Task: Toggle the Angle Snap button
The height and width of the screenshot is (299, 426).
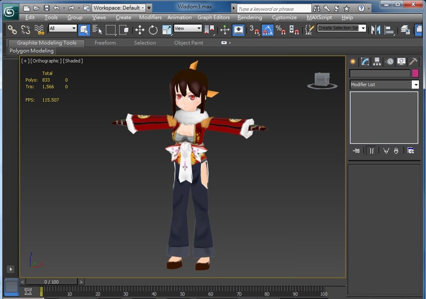Action: click(x=267, y=29)
